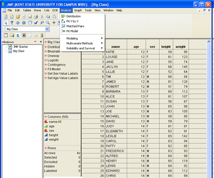214x178 pixels.
Task: Expand the Reliability and Survival submenu
Action: point(83,48)
